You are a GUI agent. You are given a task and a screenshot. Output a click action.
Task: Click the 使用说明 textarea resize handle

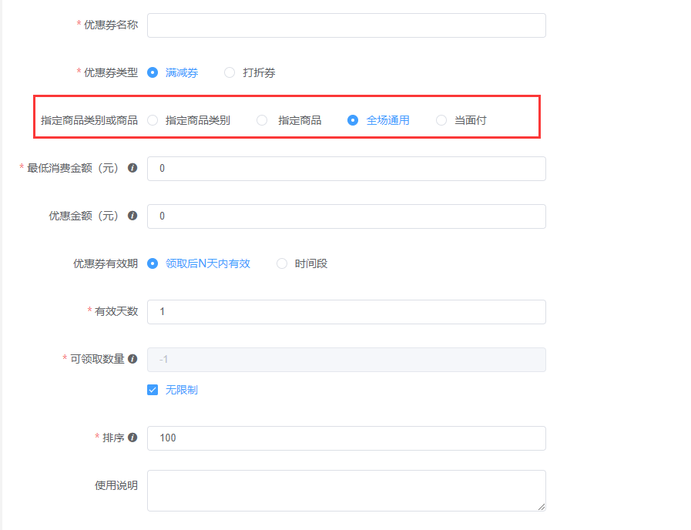tap(542, 507)
